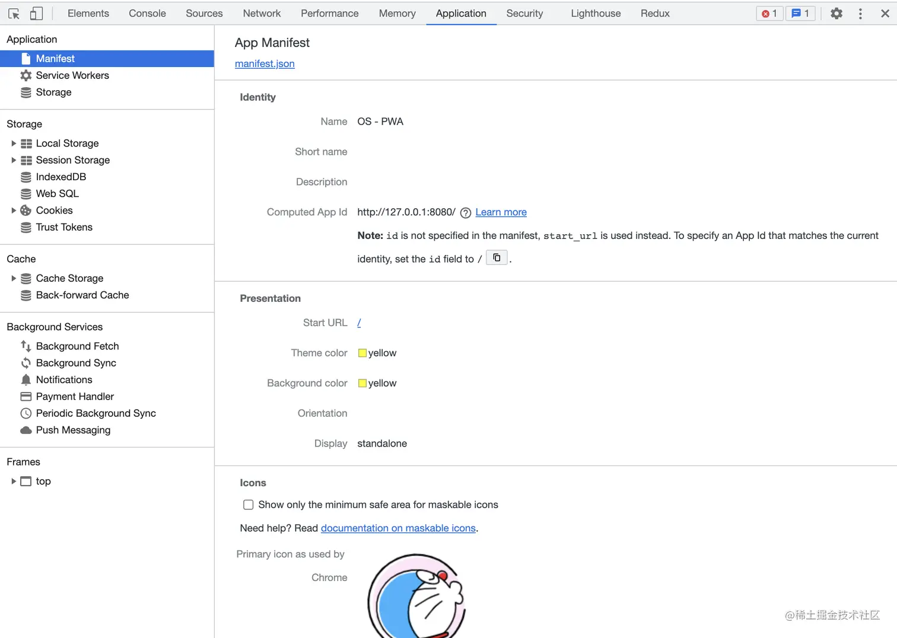Image resolution: width=897 pixels, height=638 pixels.
Task: Click the Theme color yellow swatch
Action: [362, 353]
